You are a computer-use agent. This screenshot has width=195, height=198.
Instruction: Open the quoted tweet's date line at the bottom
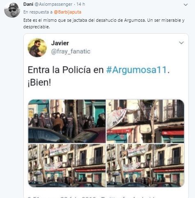[92, 197]
